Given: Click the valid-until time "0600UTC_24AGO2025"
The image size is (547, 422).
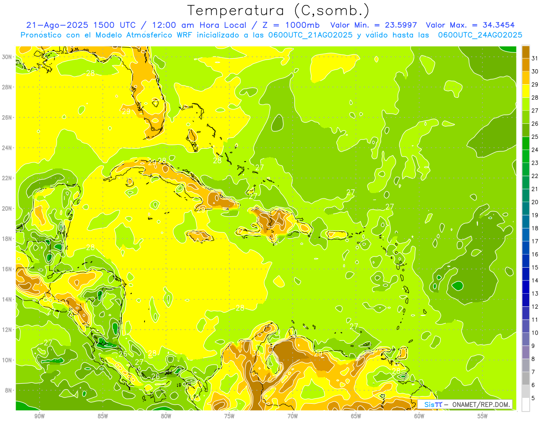Looking at the screenshot, I should pyautogui.click(x=480, y=35).
